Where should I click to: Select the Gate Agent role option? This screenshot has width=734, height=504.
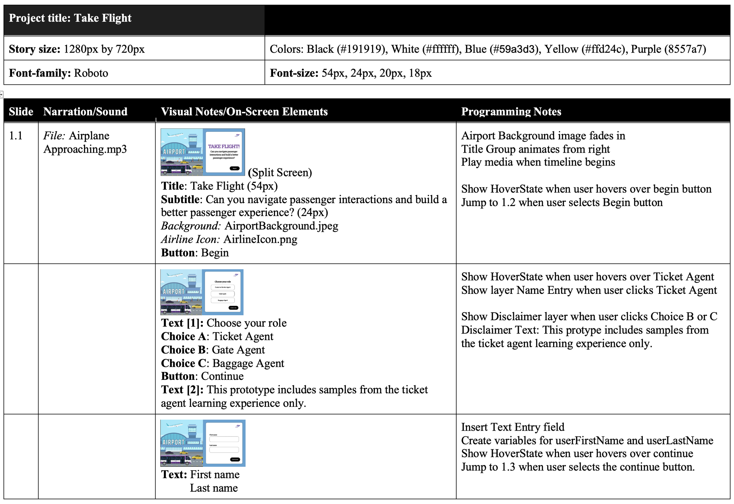coord(223,294)
